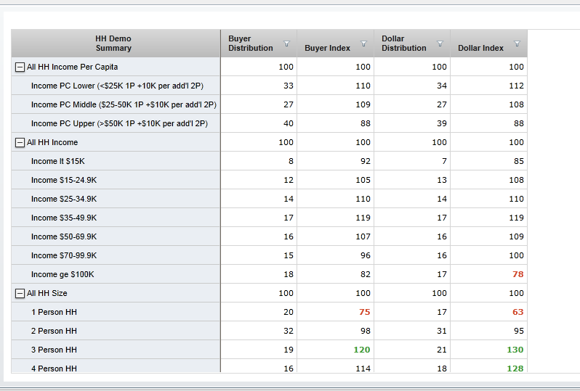Select the Income PC Upper row
Viewport: 580px width, 391px height.
pos(119,123)
